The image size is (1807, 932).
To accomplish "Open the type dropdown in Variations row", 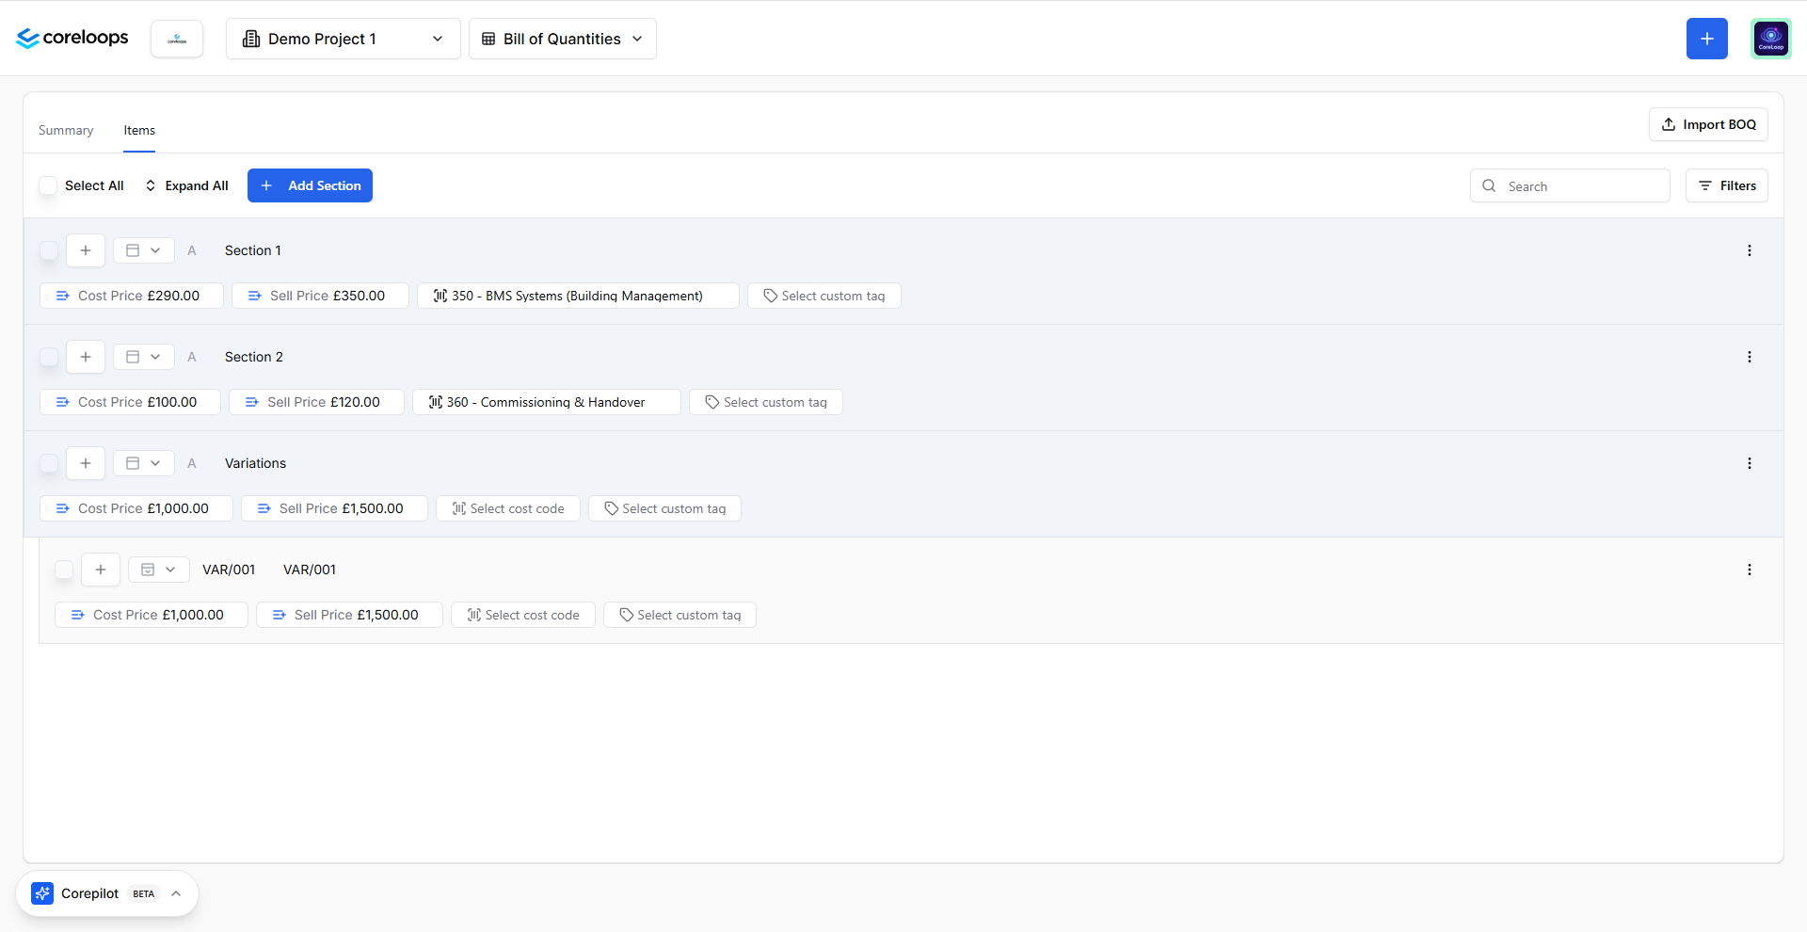I will 144,463.
